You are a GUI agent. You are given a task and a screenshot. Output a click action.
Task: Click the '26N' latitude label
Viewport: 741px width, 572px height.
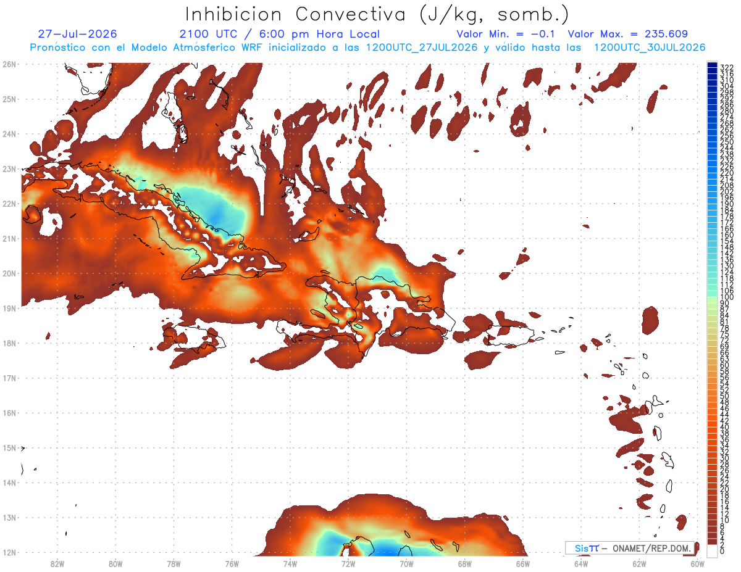point(9,64)
